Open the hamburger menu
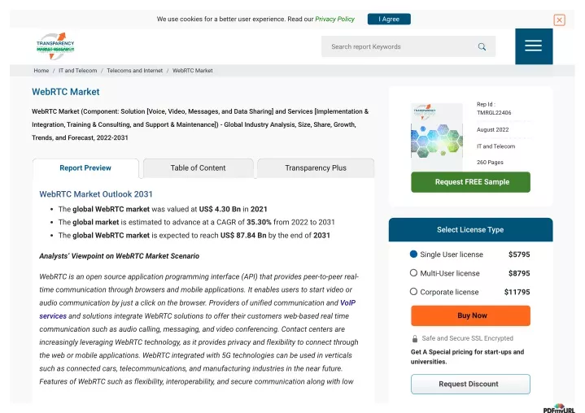This screenshot has width=585, height=413. (x=534, y=46)
